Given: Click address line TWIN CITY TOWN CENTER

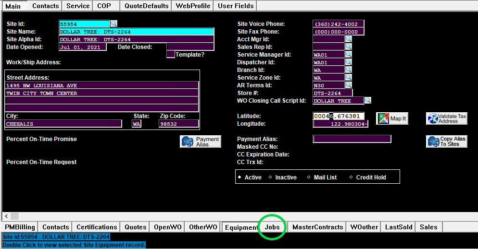Looking at the screenshot, I should click(102, 93).
